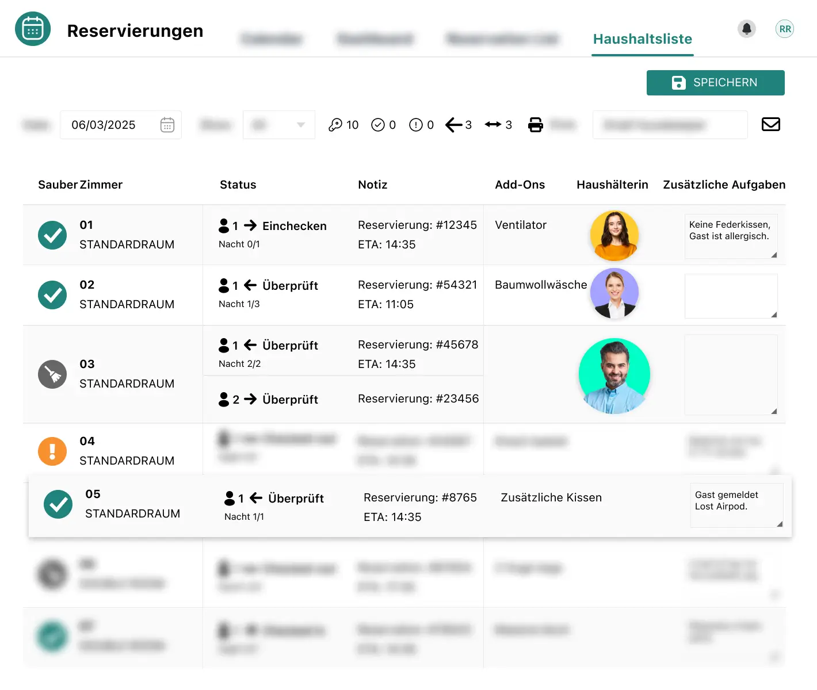Click the printer icon

(x=535, y=125)
